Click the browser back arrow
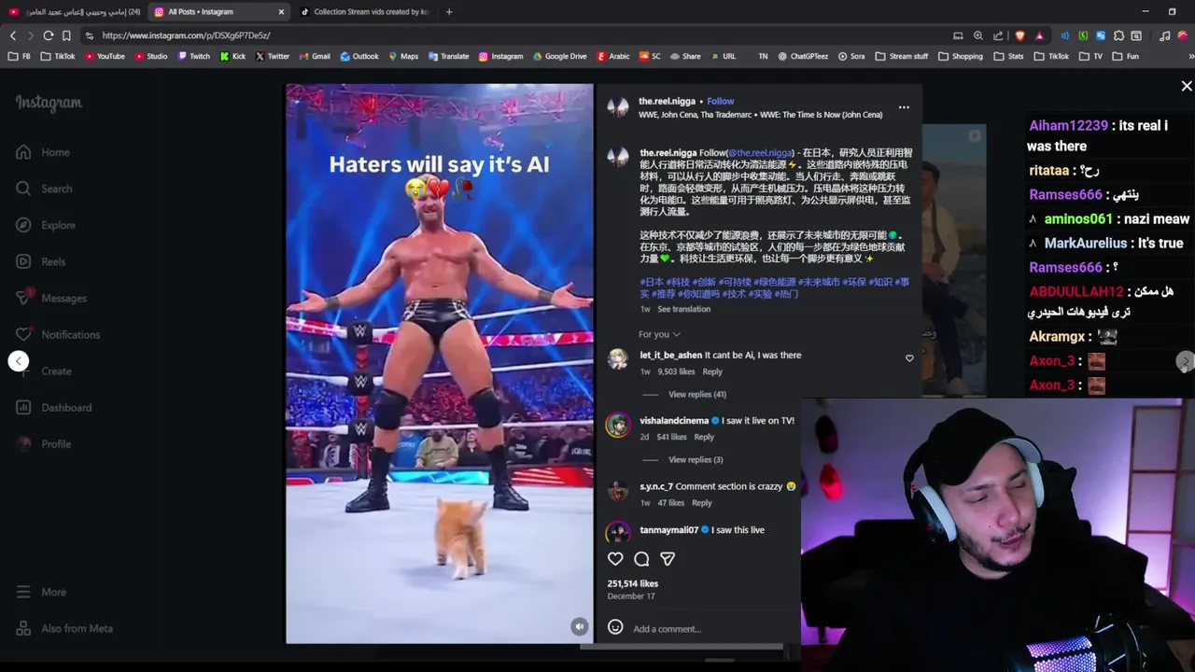Screen dimensions: 1195x672 (13, 35)
